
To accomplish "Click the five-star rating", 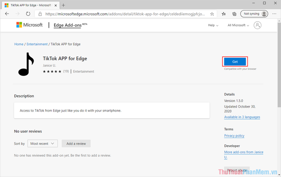I will (x=52, y=71).
